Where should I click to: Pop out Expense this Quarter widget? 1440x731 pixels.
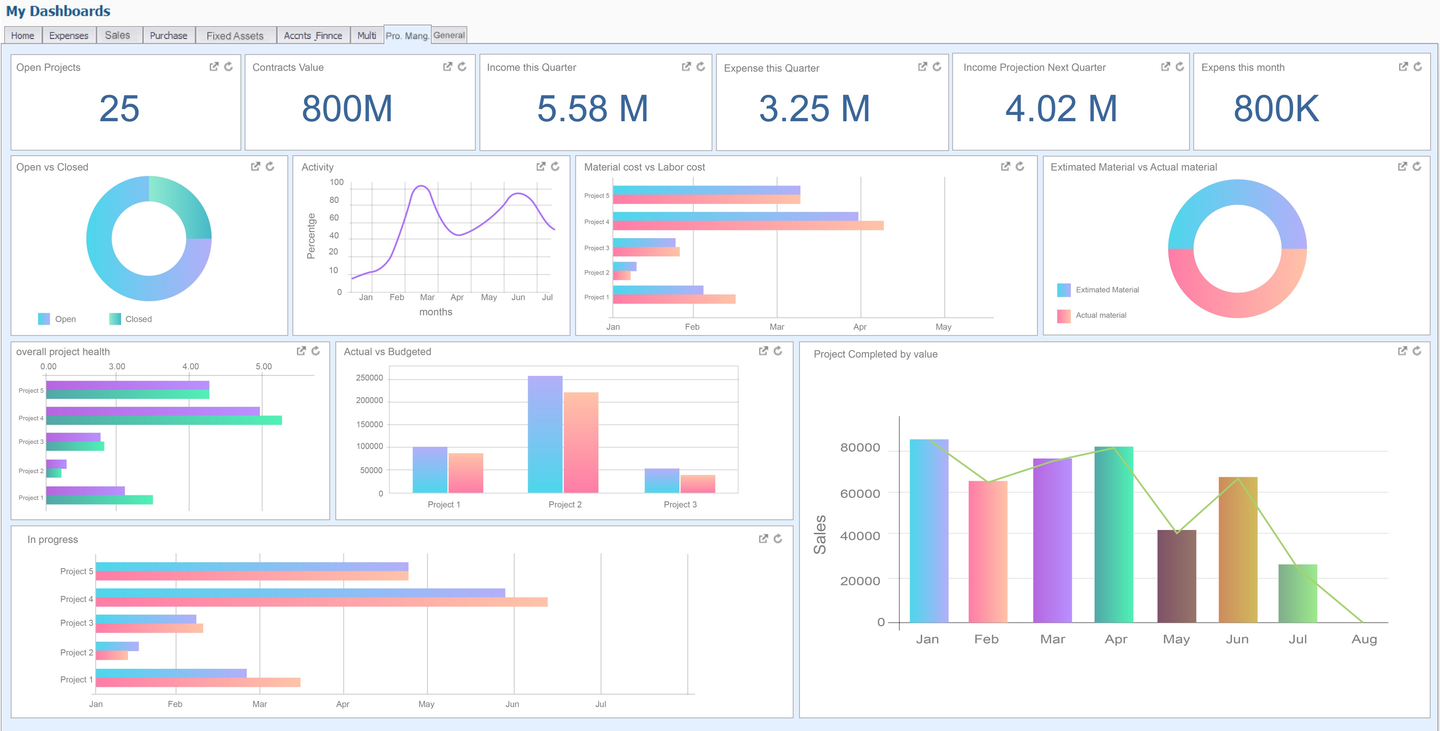(x=922, y=66)
